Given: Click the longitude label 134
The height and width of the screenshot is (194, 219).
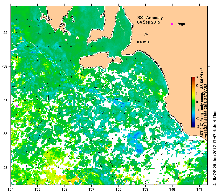Looking at the screenshot, I should click(x=11, y=190).
